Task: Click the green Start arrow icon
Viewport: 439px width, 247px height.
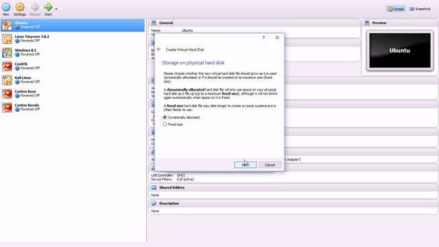Action: pyautogui.click(x=48, y=7)
